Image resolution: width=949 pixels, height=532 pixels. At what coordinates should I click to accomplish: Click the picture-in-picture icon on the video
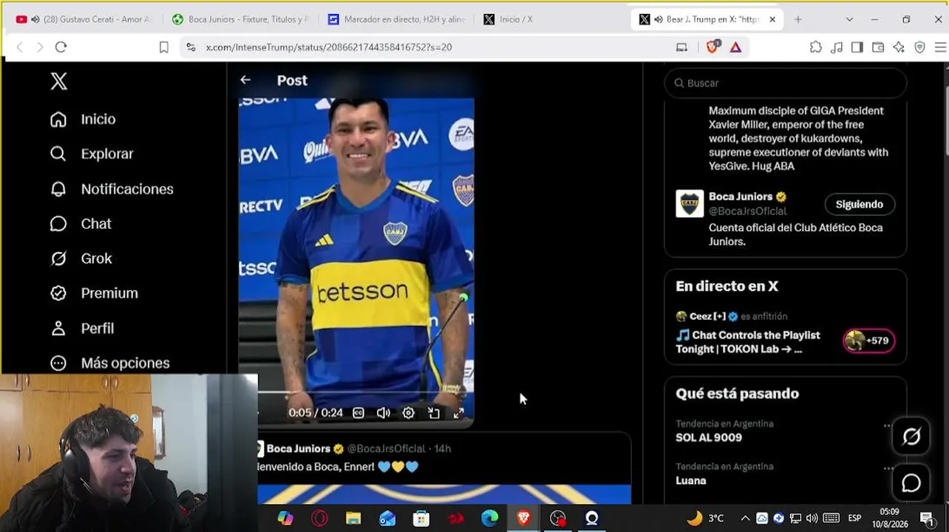434,413
